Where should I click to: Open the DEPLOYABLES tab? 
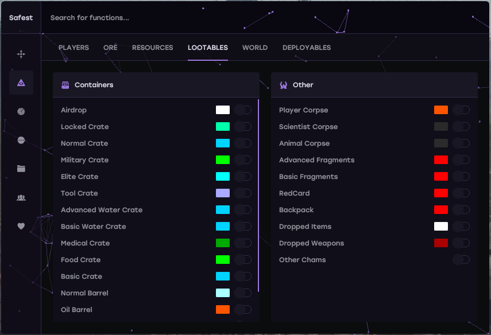click(306, 48)
